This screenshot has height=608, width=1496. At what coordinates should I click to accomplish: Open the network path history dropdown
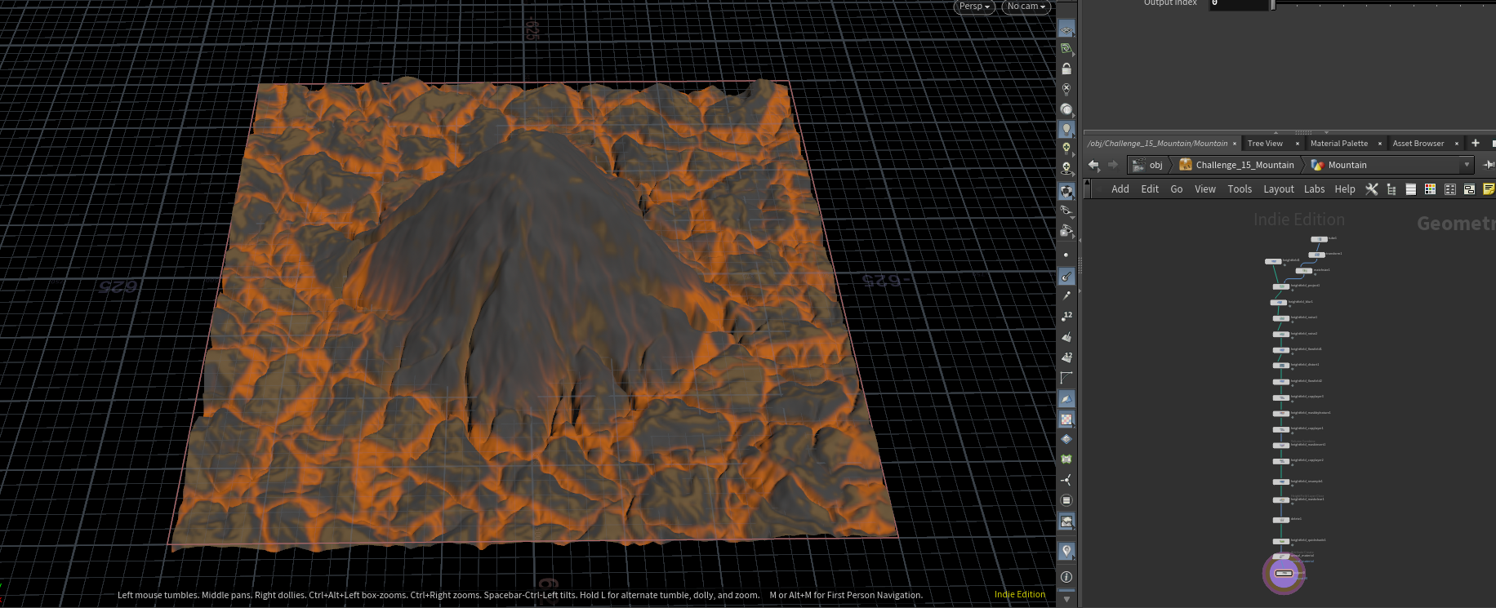click(1467, 165)
